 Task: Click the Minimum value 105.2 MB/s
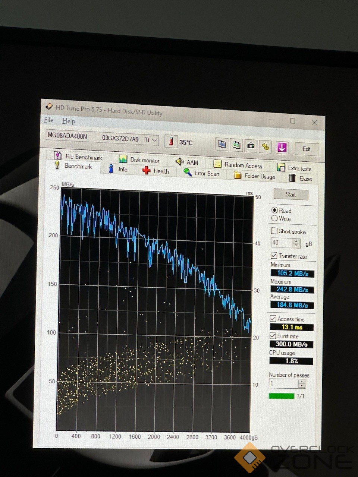292,273
